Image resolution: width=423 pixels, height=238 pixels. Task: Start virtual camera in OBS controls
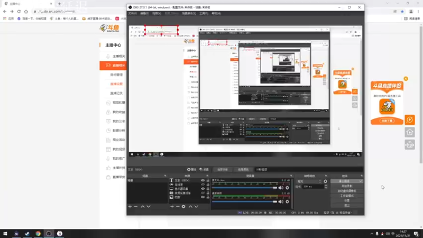tap(347, 191)
